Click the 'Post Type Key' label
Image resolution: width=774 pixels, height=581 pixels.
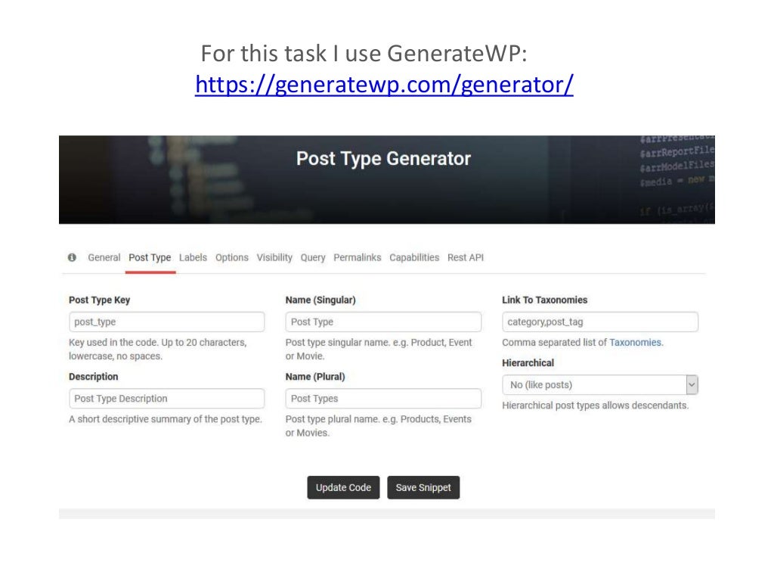(99, 300)
